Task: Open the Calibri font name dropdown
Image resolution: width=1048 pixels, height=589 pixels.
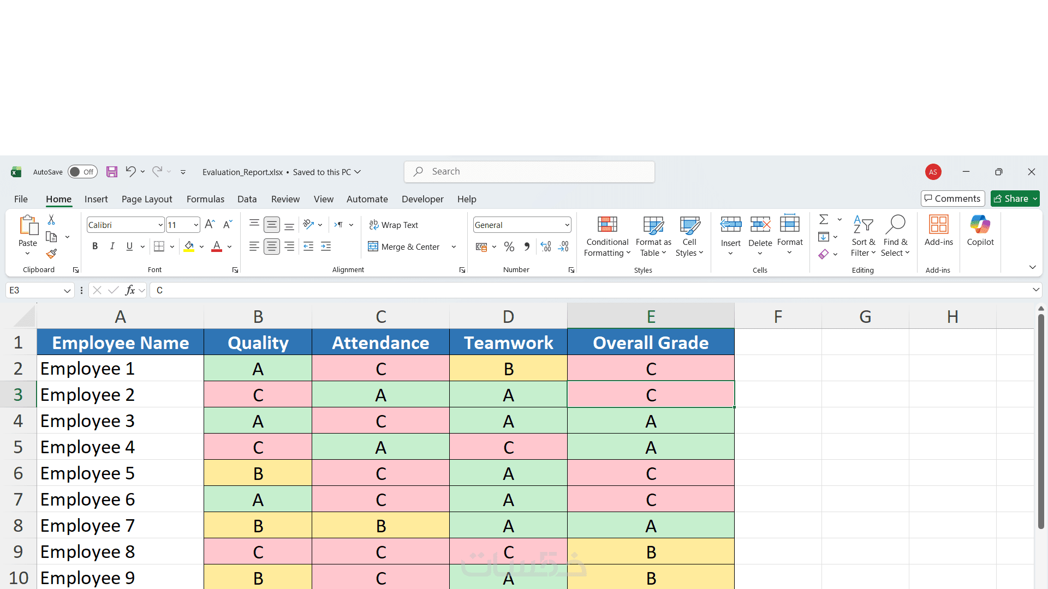Action: pos(160,225)
